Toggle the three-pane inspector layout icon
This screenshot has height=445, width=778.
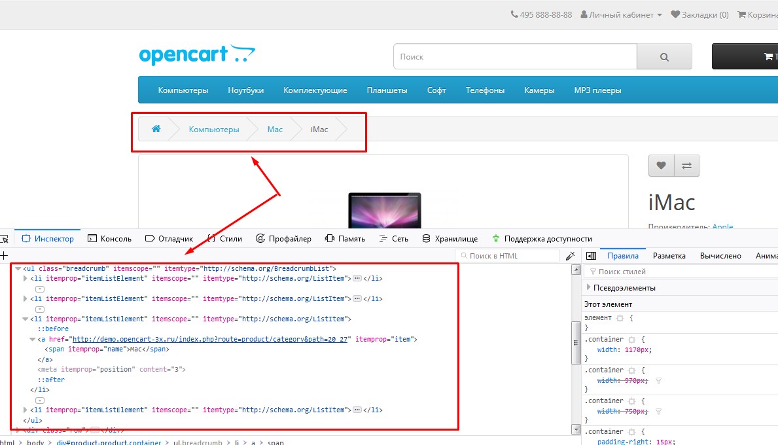(591, 256)
